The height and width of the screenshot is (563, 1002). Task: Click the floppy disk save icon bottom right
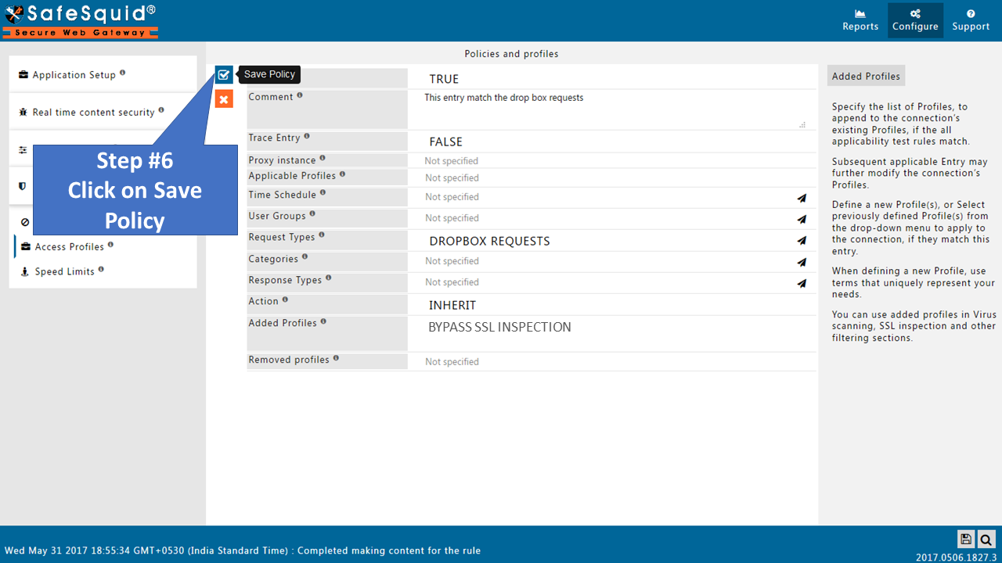tap(965, 540)
